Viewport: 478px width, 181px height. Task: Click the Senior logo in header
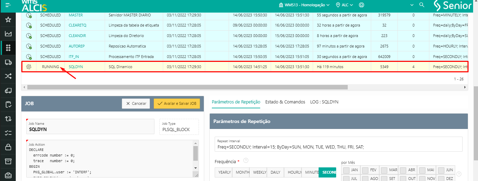(453, 5)
